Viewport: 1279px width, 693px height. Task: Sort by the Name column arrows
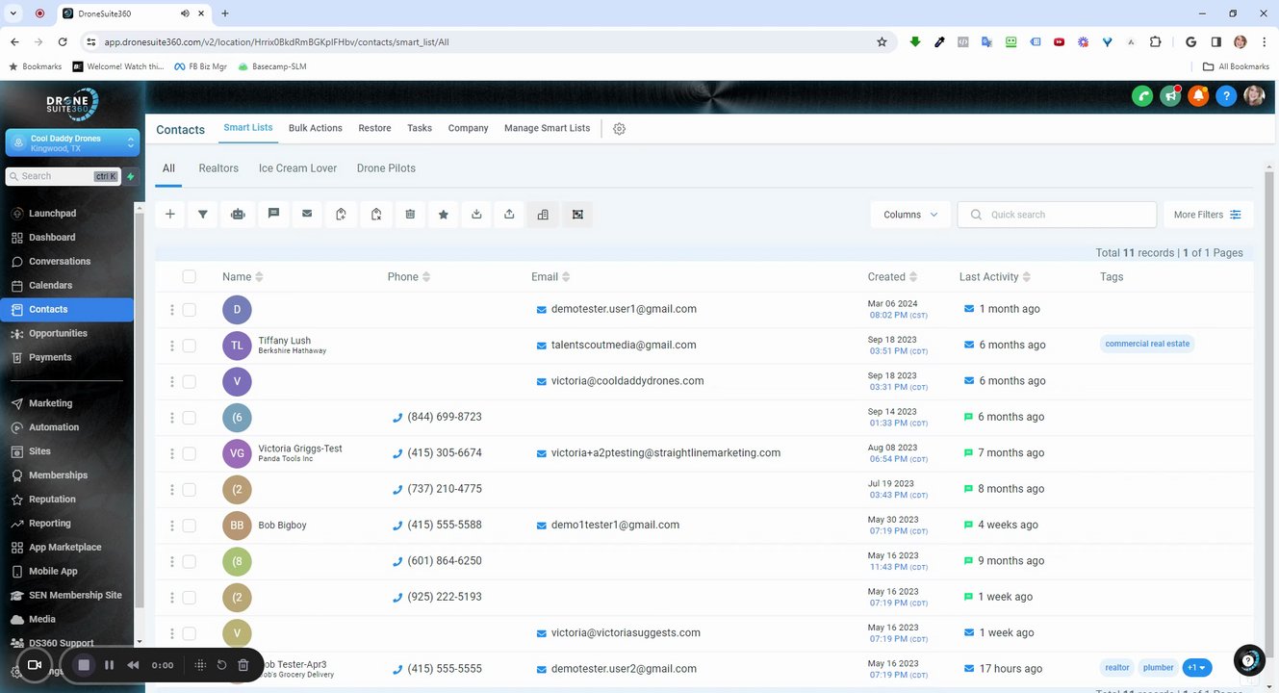click(x=259, y=277)
